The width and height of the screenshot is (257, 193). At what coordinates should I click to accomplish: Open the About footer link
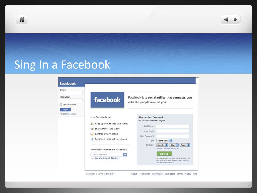(134, 174)
